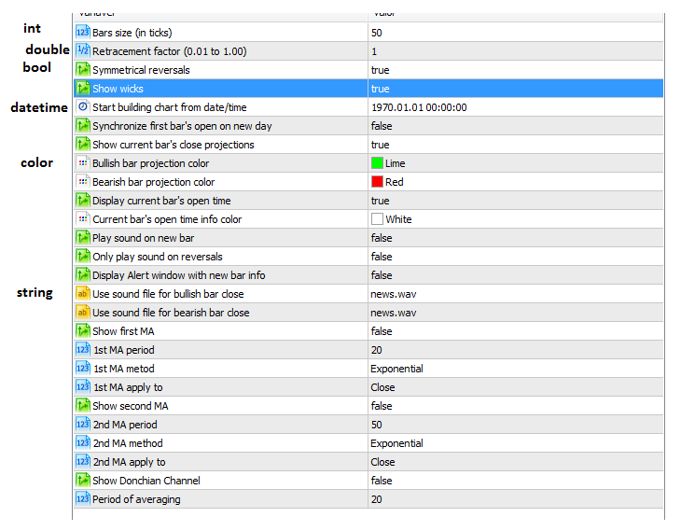Click the bool icon beside Display current bar's open time
Screen dimensions: 681x531
[82, 201]
